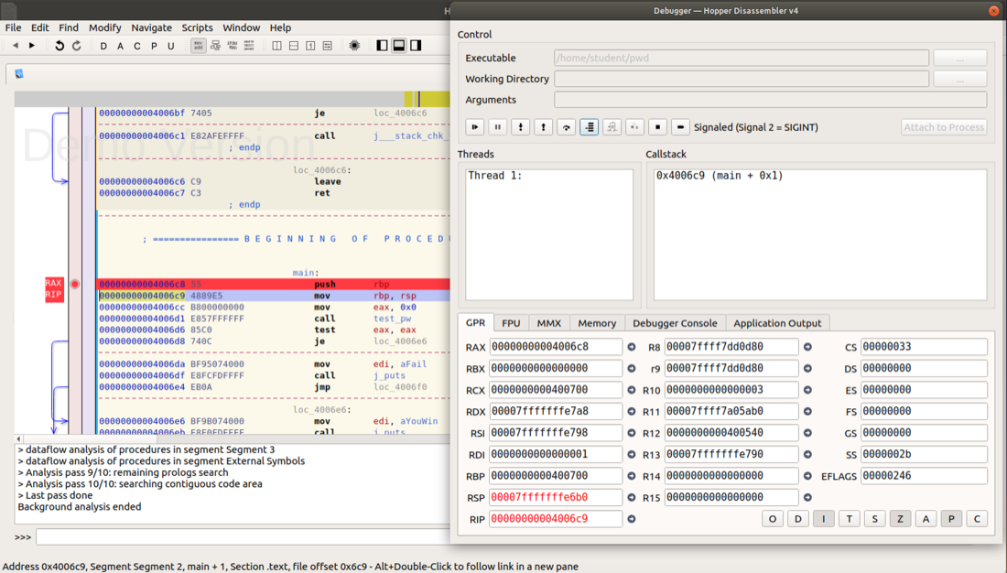Switch to control flow graph view
Viewport: 1007px width, 573px height.
(x=215, y=46)
